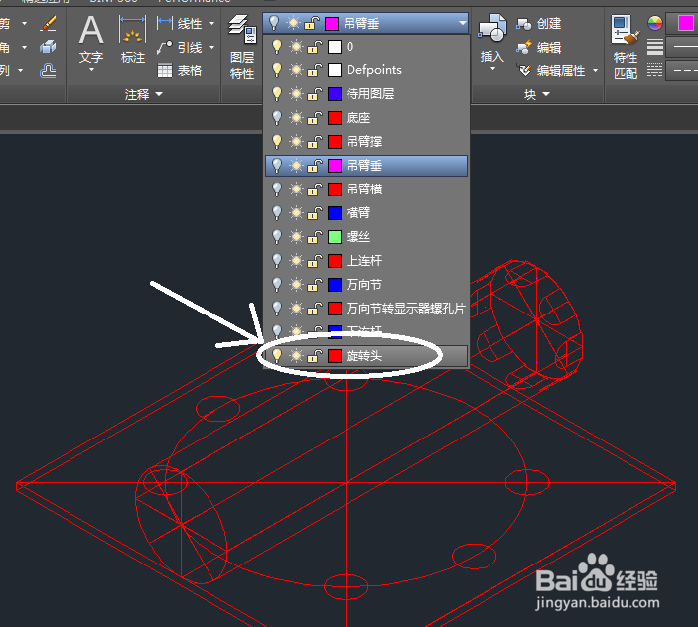Select layer 0 in the list

(366, 47)
